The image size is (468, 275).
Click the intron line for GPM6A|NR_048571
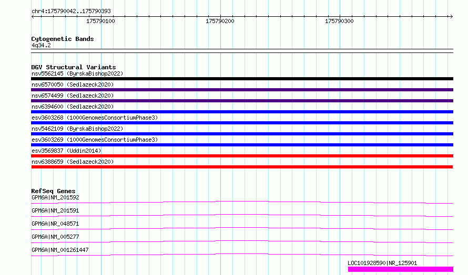coord(242,228)
